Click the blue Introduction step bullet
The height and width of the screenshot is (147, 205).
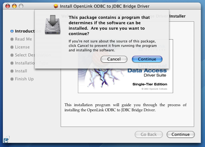[x=12, y=31]
